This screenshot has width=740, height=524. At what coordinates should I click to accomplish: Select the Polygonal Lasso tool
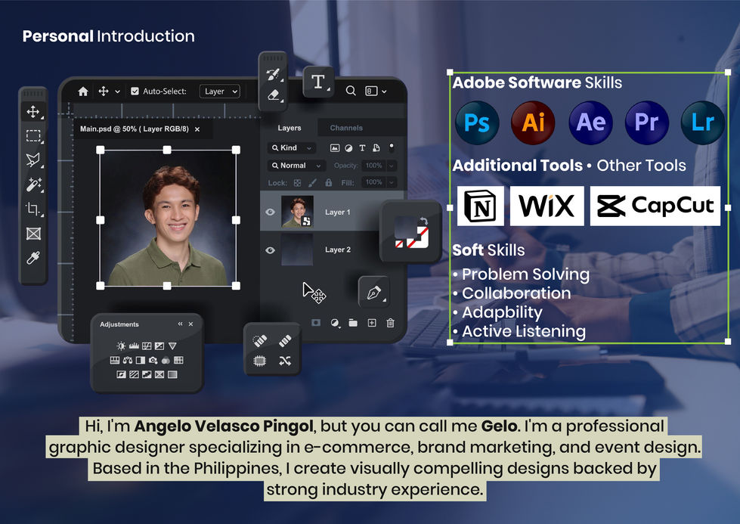[33, 160]
